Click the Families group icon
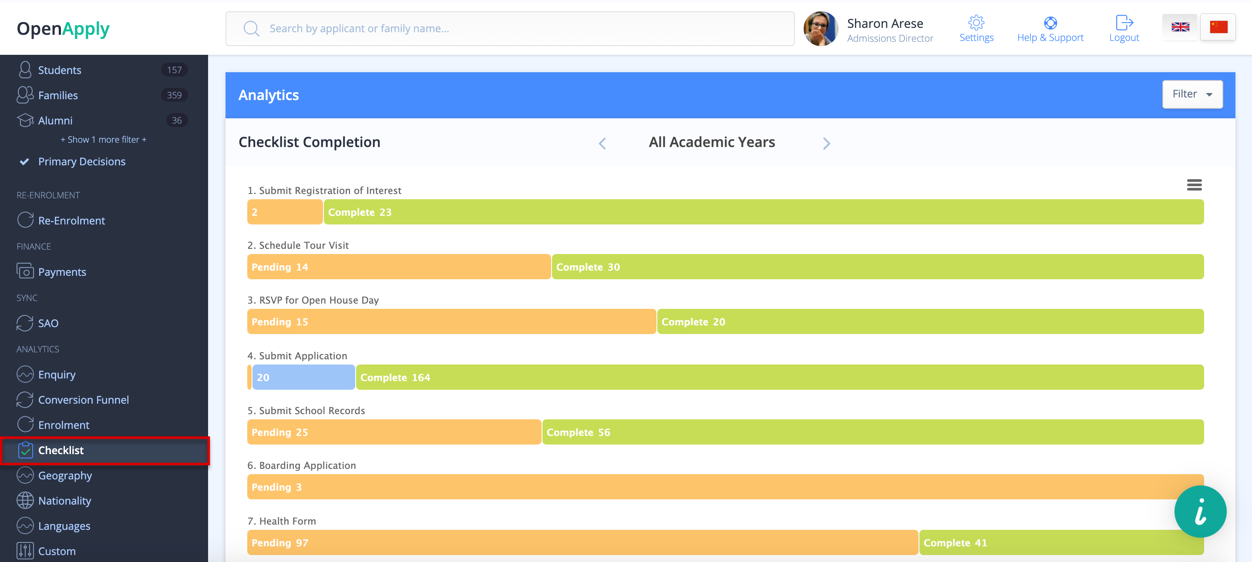Screen dimensions: 1252x562 pos(25,95)
